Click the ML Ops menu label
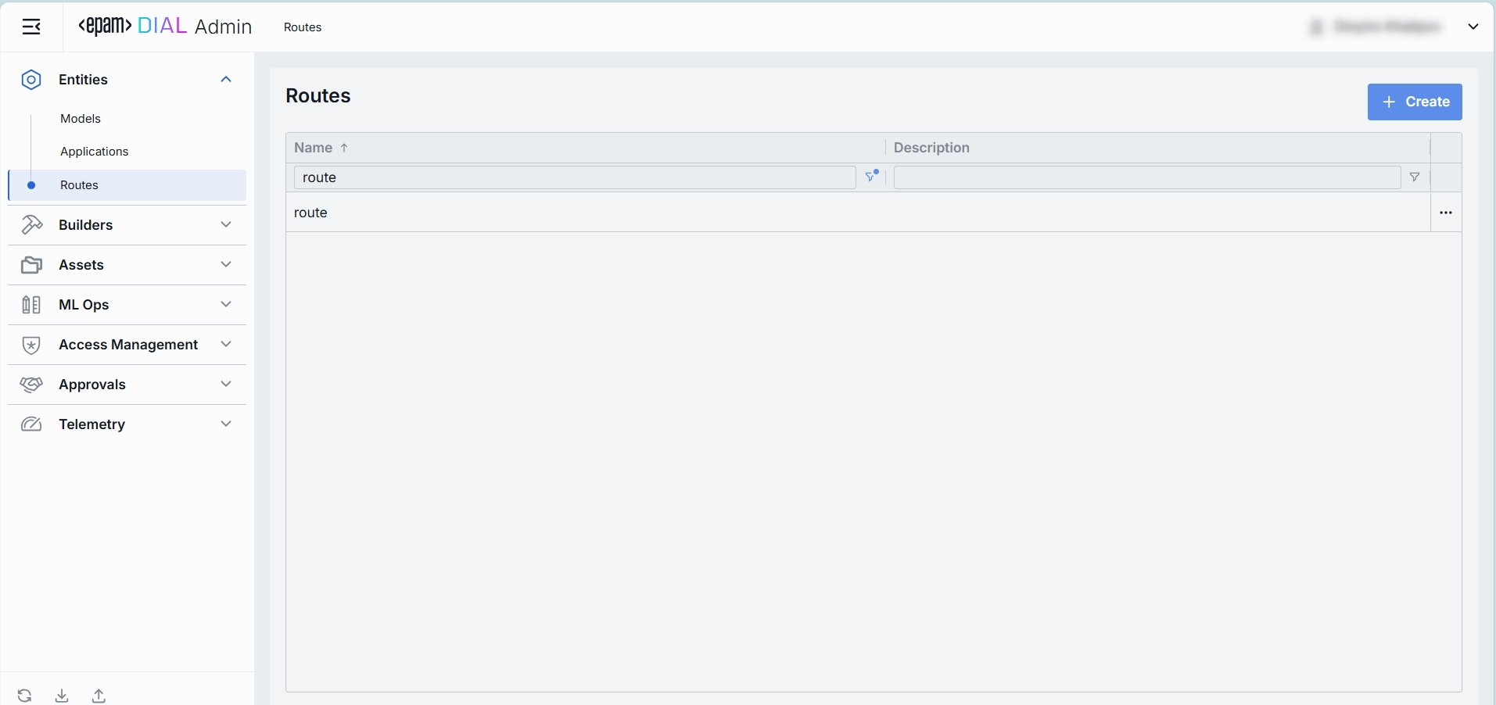This screenshot has width=1496, height=705. [x=84, y=305]
